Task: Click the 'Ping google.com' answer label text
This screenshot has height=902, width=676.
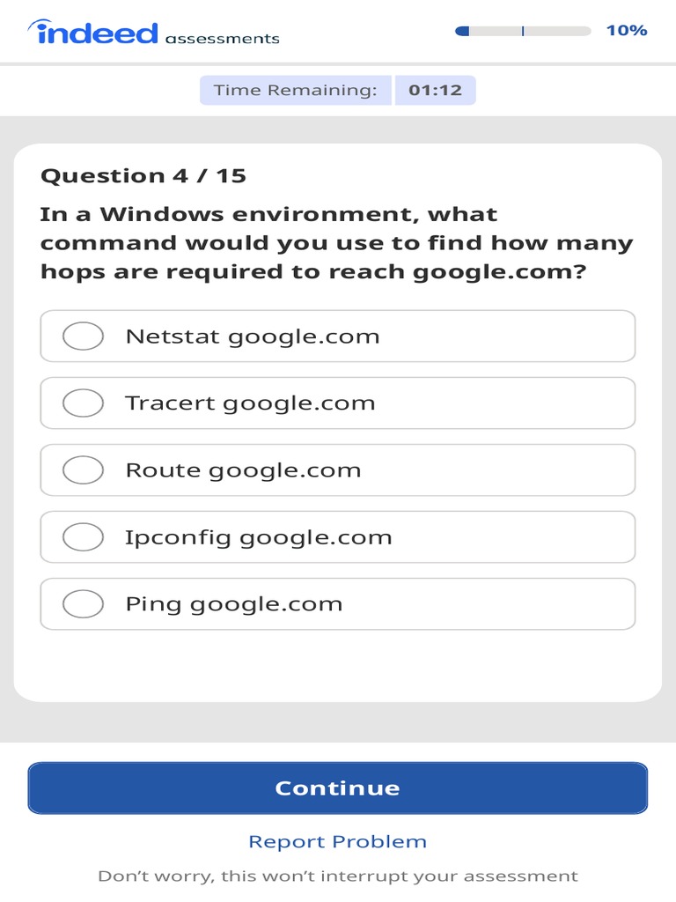Action: tap(234, 603)
